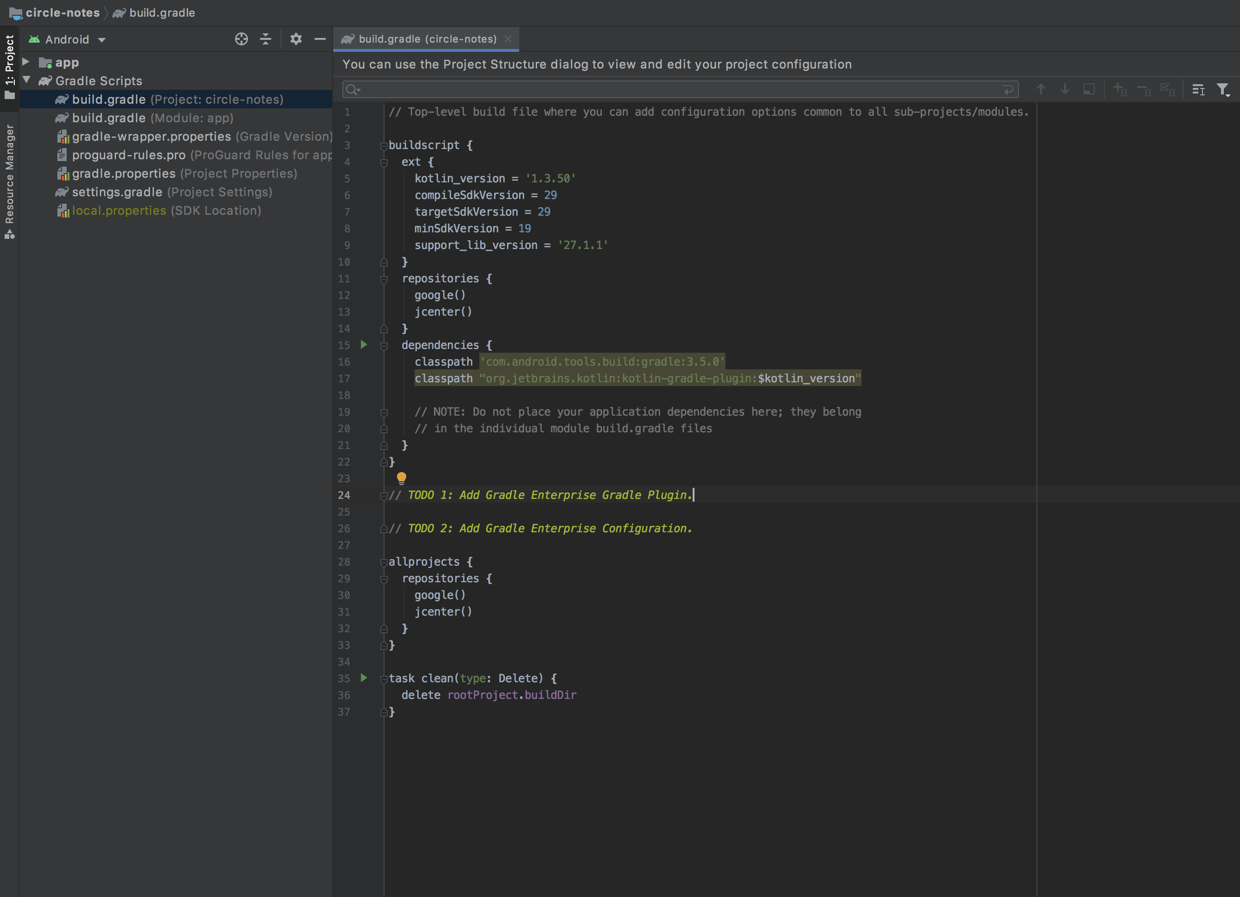Click the Previous Occurrence up arrow
The width and height of the screenshot is (1240, 897).
point(1042,88)
